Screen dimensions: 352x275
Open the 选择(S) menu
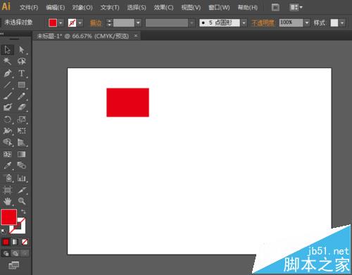point(137,8)
